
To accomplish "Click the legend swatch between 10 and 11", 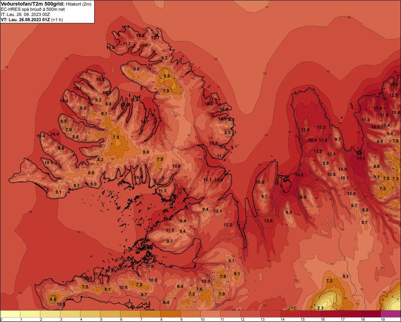I will pyautogui.click(x=211, y=314).
